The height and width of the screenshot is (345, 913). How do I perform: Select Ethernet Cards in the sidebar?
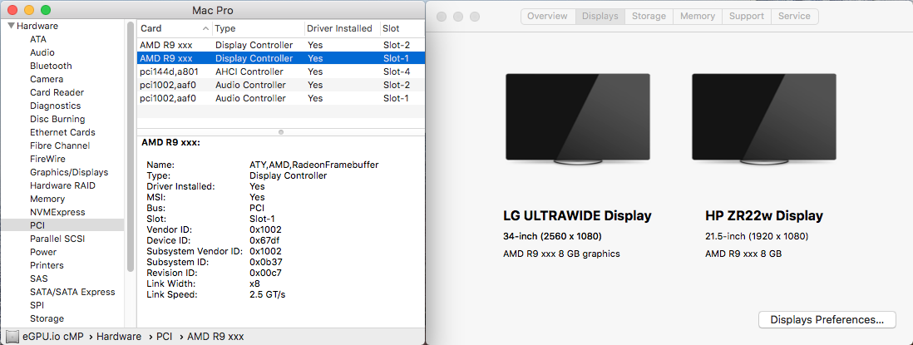tap(62, 133)
